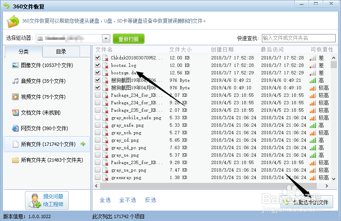The width and height of the screenshot is (341, 221).
Task: Uncheck the bootex.log checkbox
Action: click(98, 65)
